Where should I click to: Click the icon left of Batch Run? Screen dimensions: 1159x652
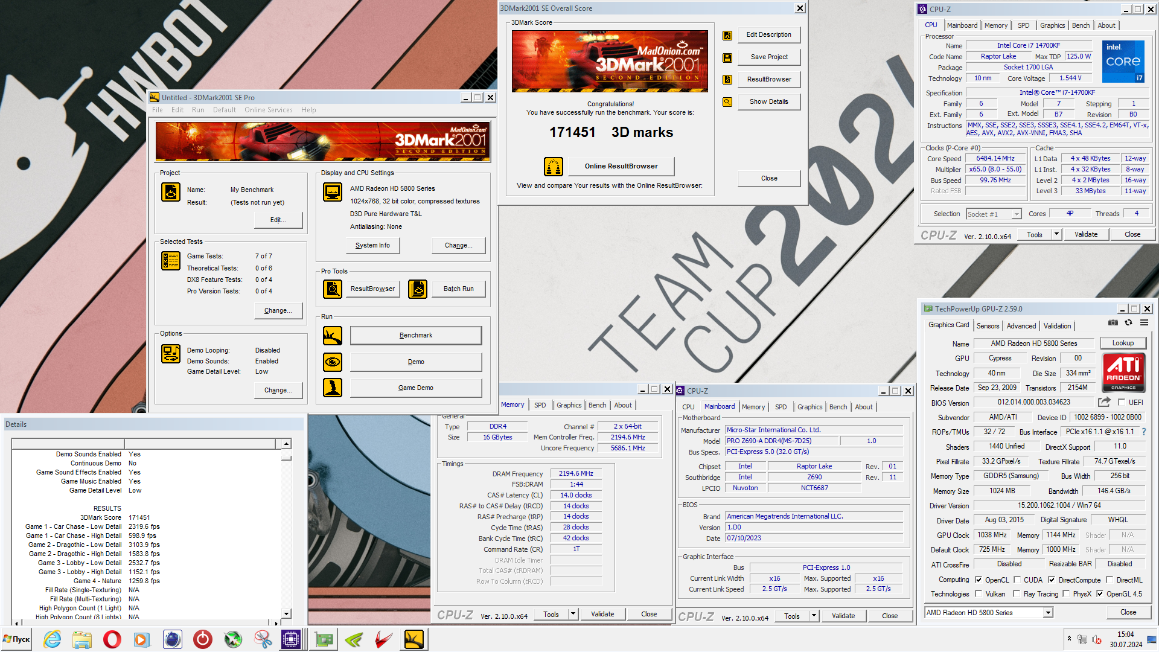click(418, 289)
